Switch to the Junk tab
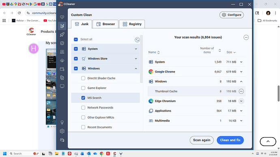 (82, 24)
